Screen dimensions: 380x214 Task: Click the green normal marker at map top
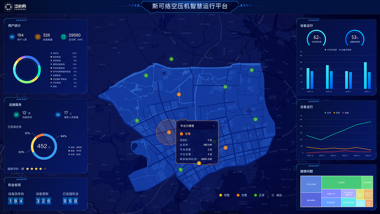pos(171,59)
